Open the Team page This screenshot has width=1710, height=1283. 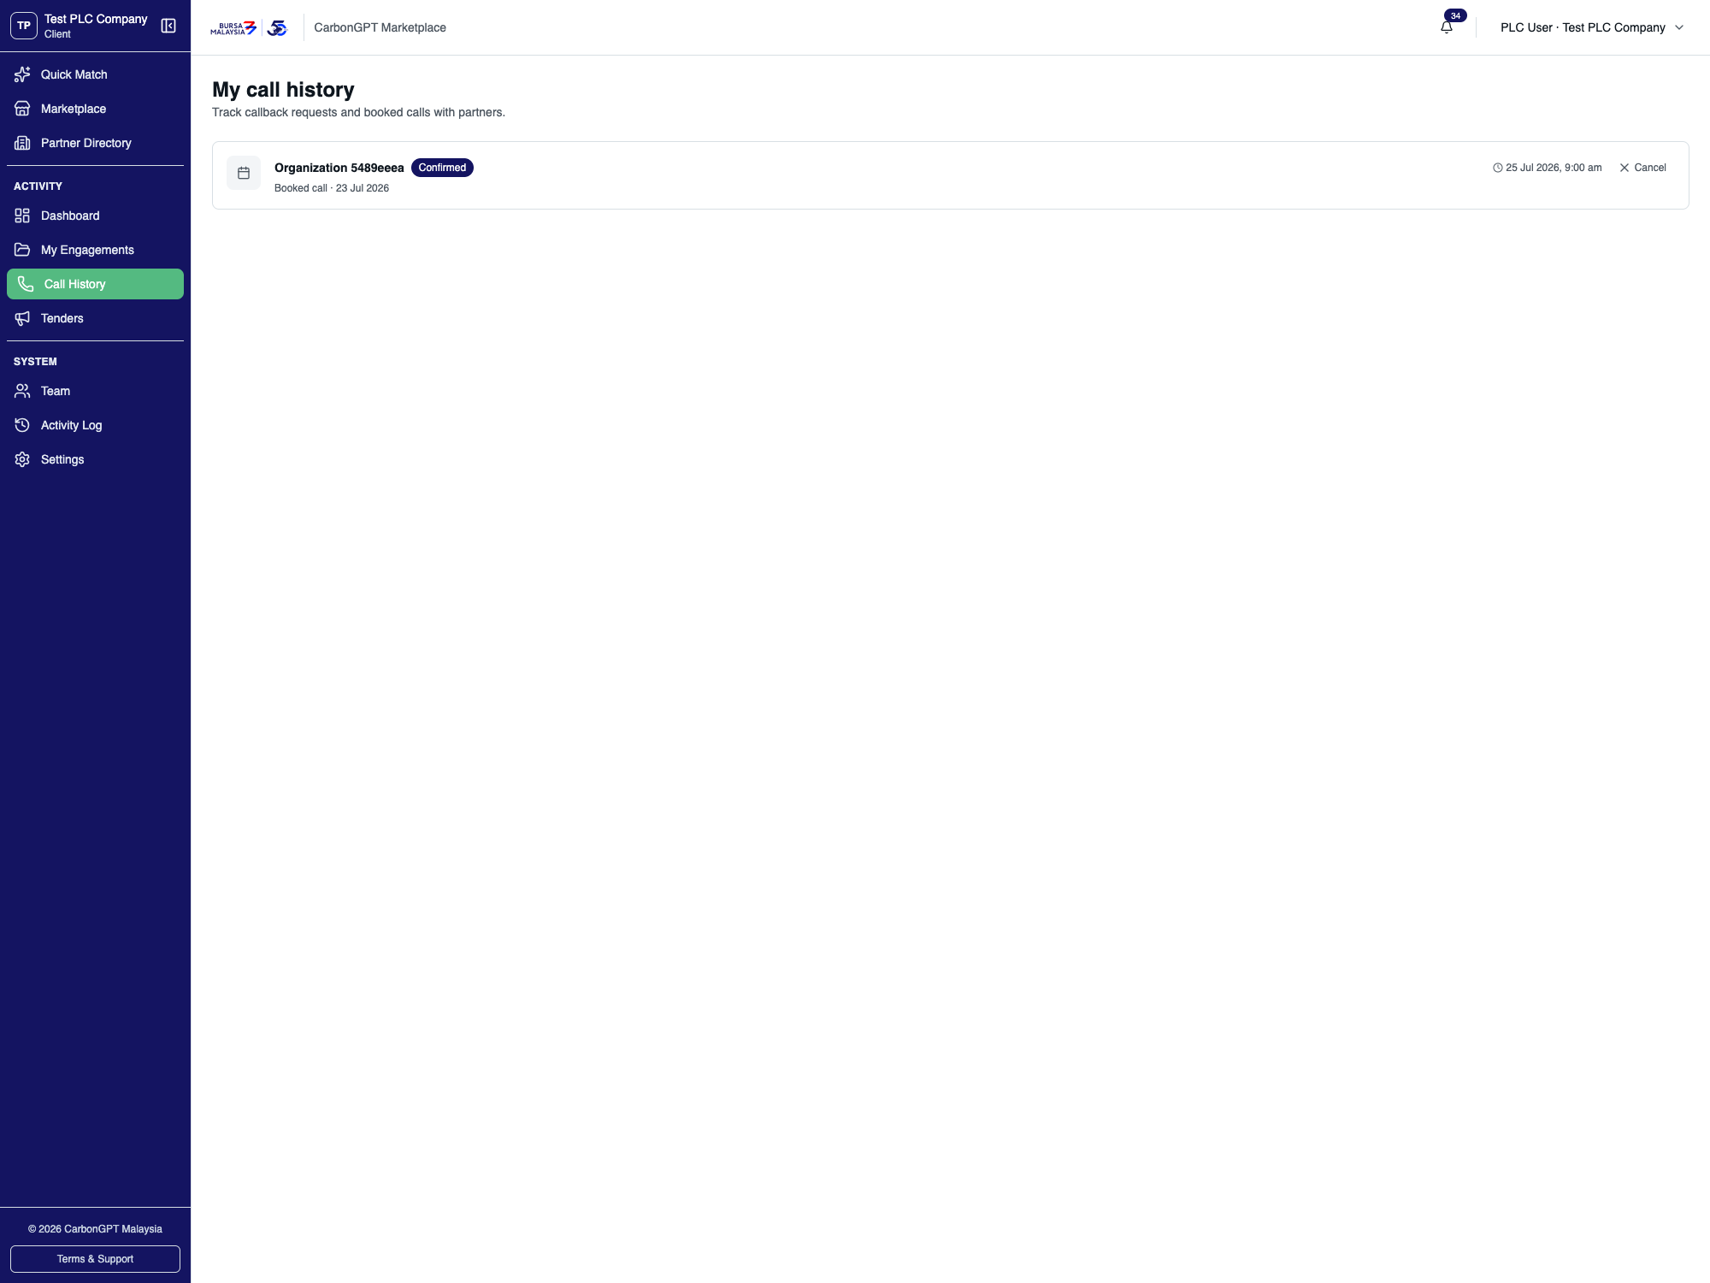95,391
